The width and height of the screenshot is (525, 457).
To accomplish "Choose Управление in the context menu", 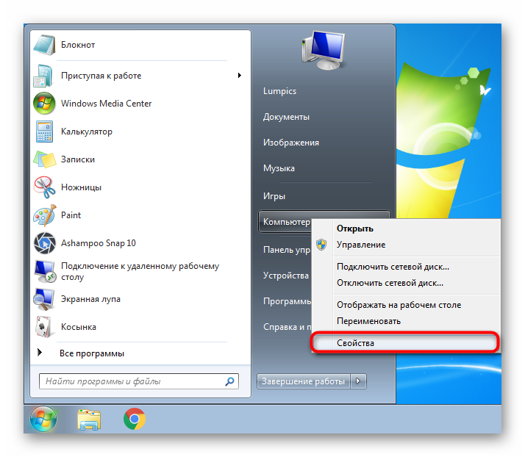I will pos(361,245).
